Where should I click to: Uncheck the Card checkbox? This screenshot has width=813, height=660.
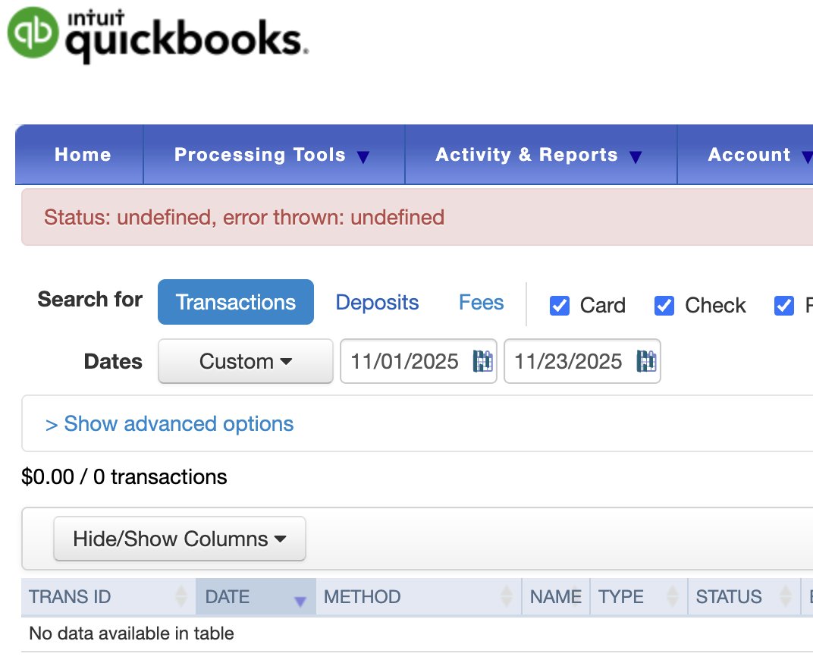(560, 306)
